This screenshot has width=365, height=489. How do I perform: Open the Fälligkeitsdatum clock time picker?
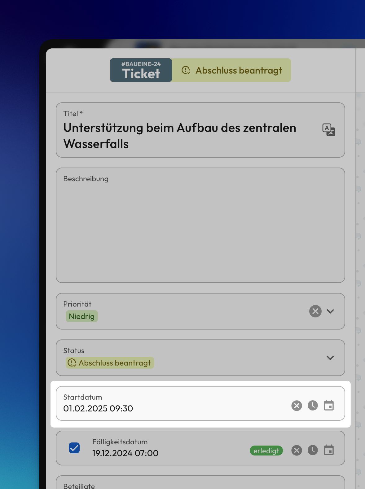[x=313, y=450]
